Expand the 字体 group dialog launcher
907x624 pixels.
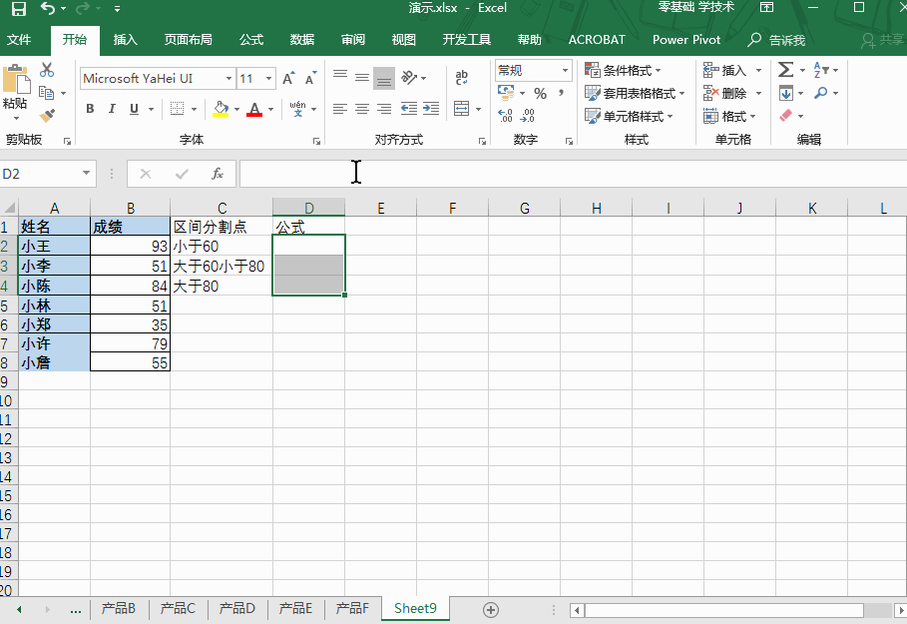coord(316,141)
